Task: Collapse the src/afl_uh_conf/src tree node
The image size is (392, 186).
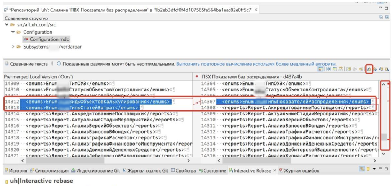Action: pos(7,25)
